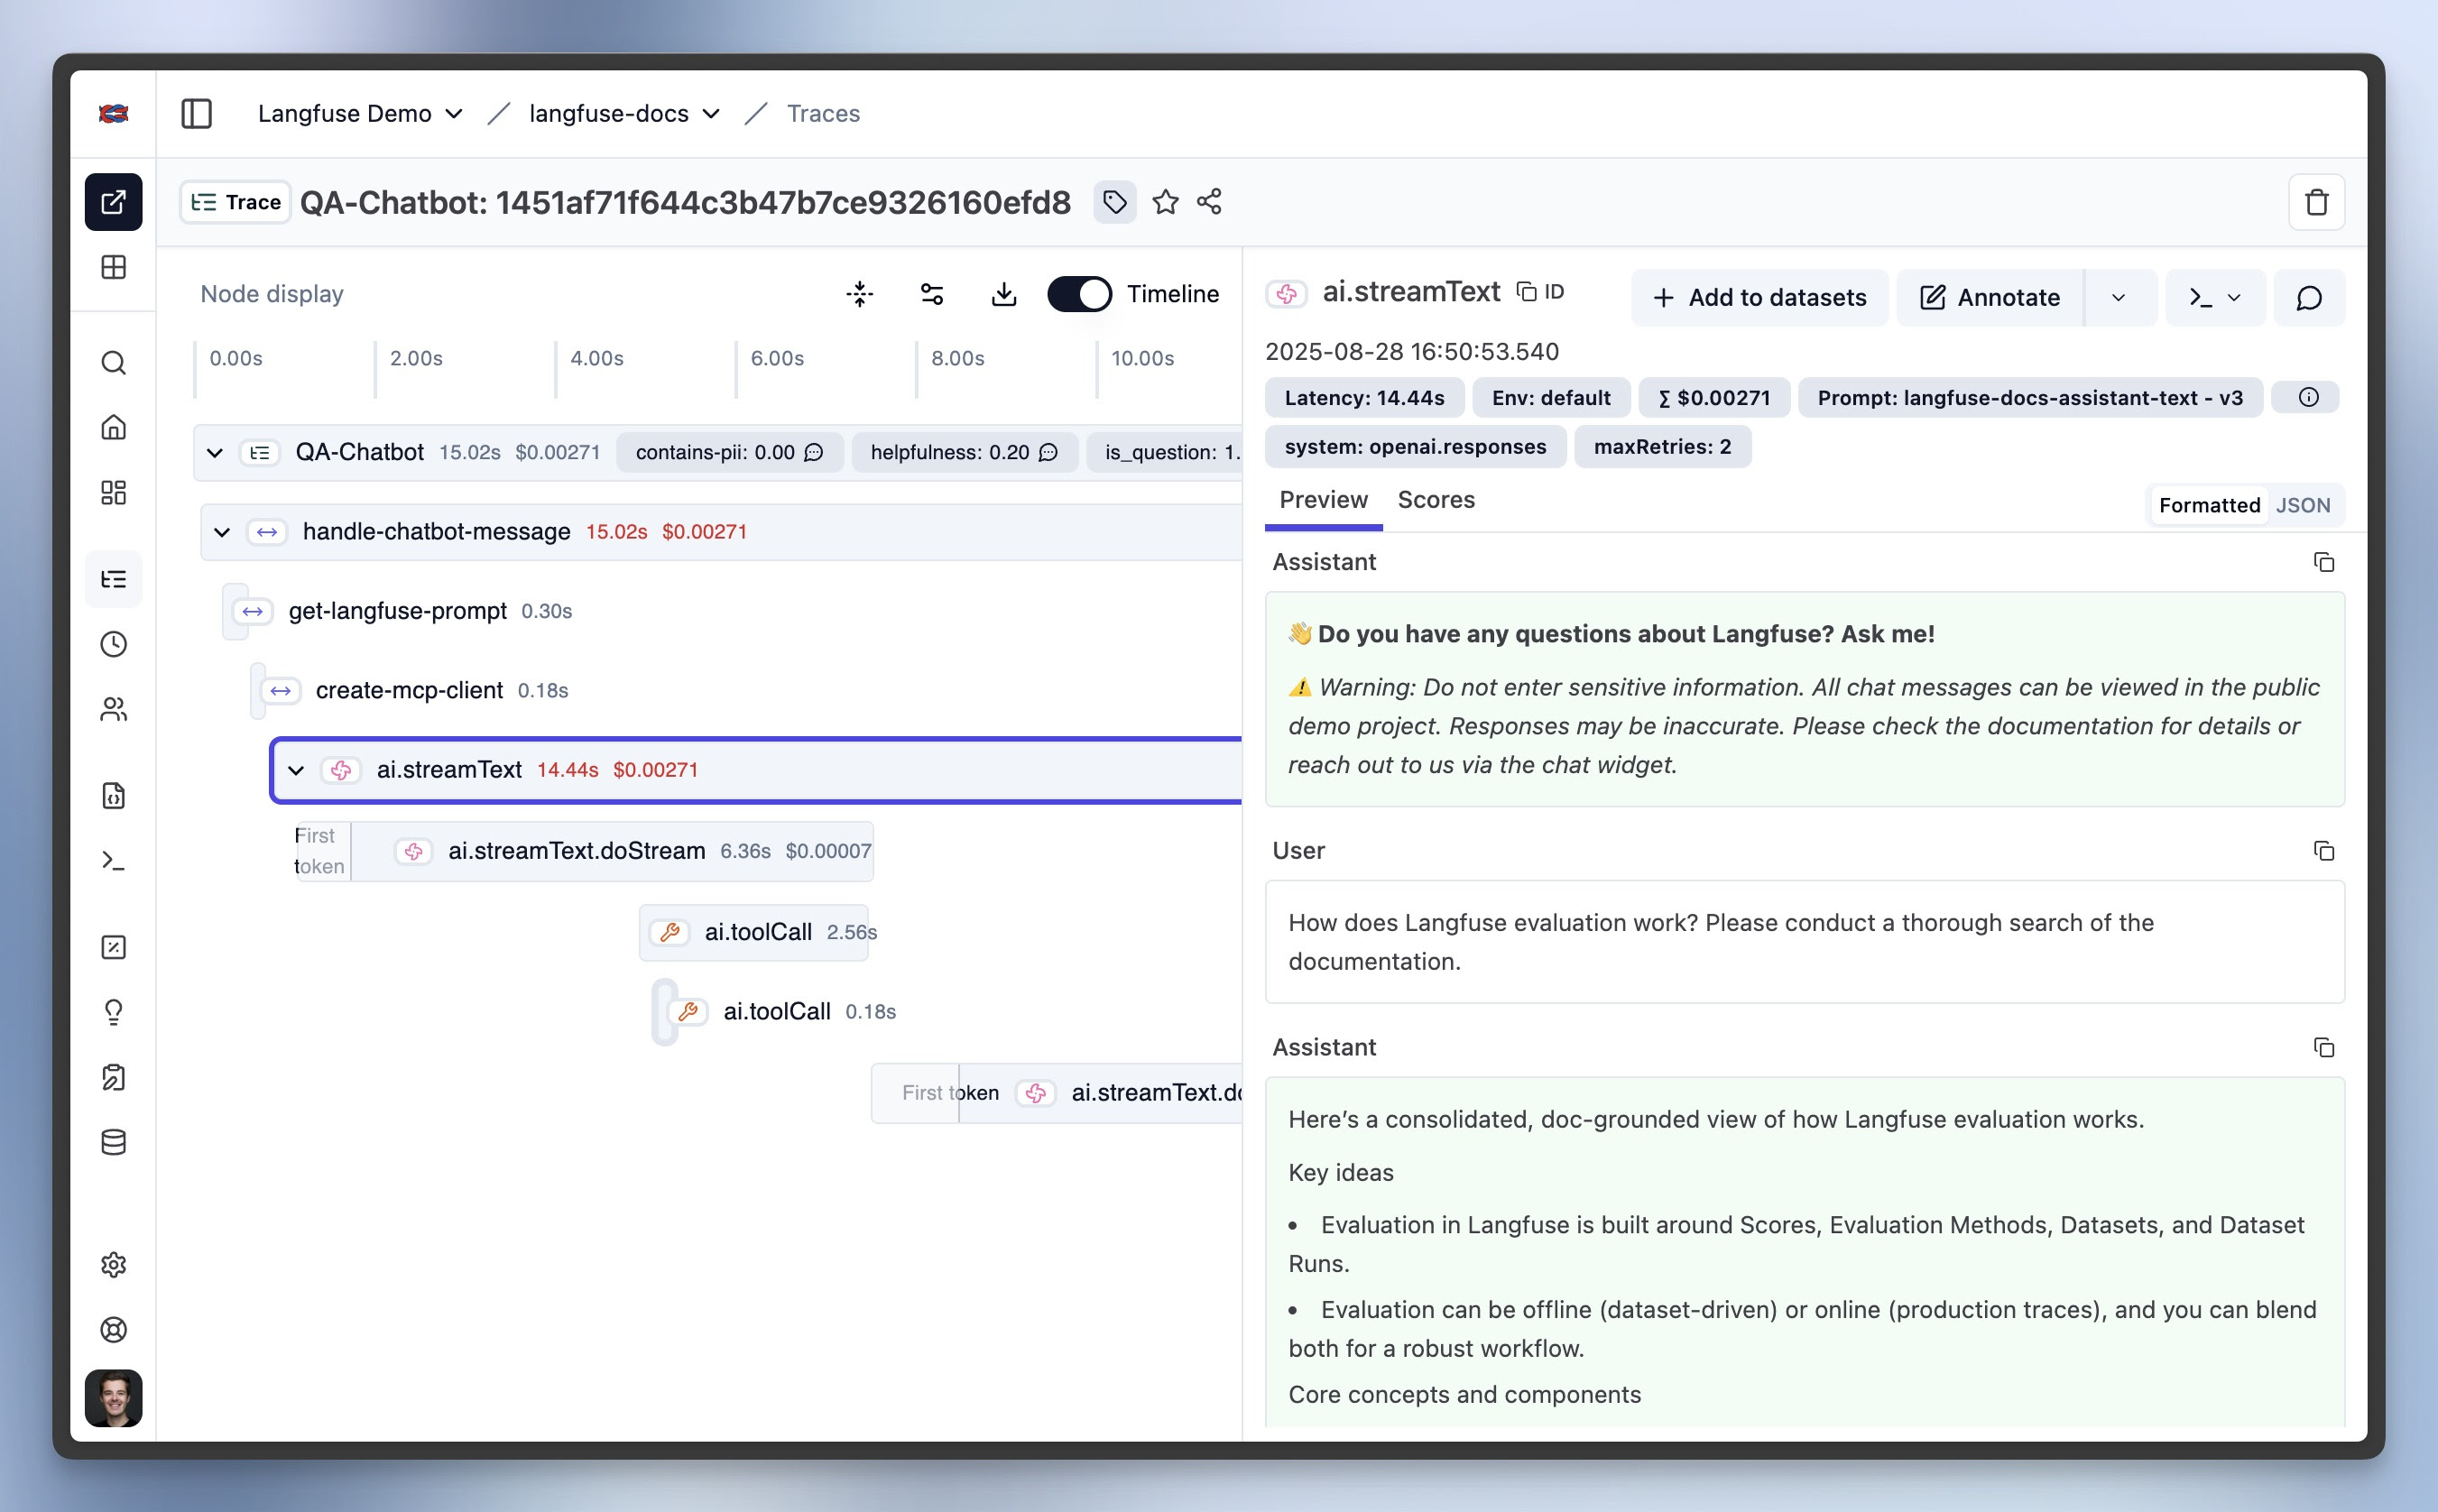Star the QA-Chatbot trace

[1165, 202]
